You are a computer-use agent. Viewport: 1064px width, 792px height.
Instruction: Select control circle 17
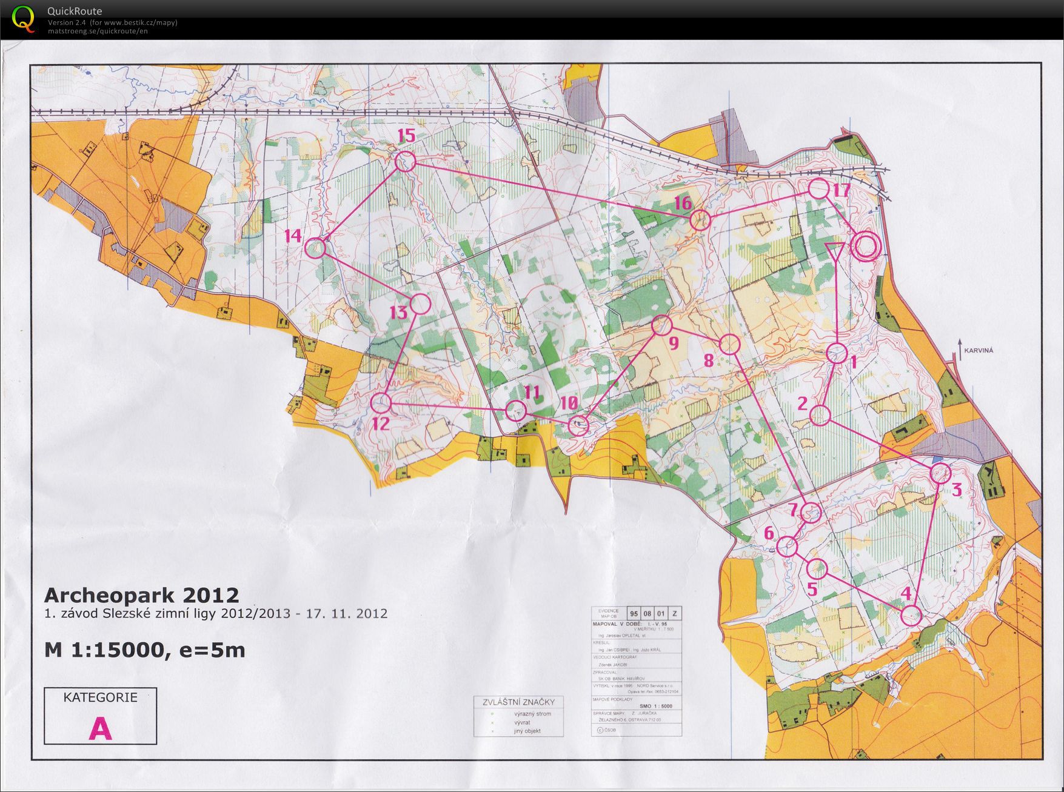(818, 188)
